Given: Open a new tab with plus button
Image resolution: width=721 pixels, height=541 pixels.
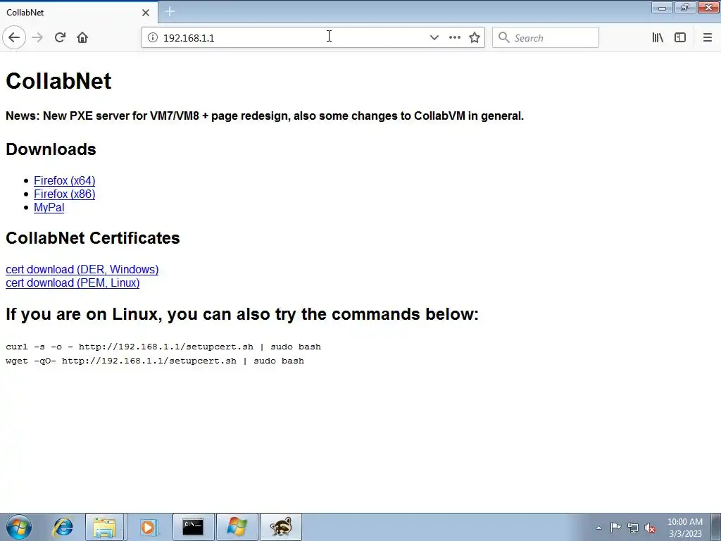Looking at the screenshot, I should click(x=170, y=11).
